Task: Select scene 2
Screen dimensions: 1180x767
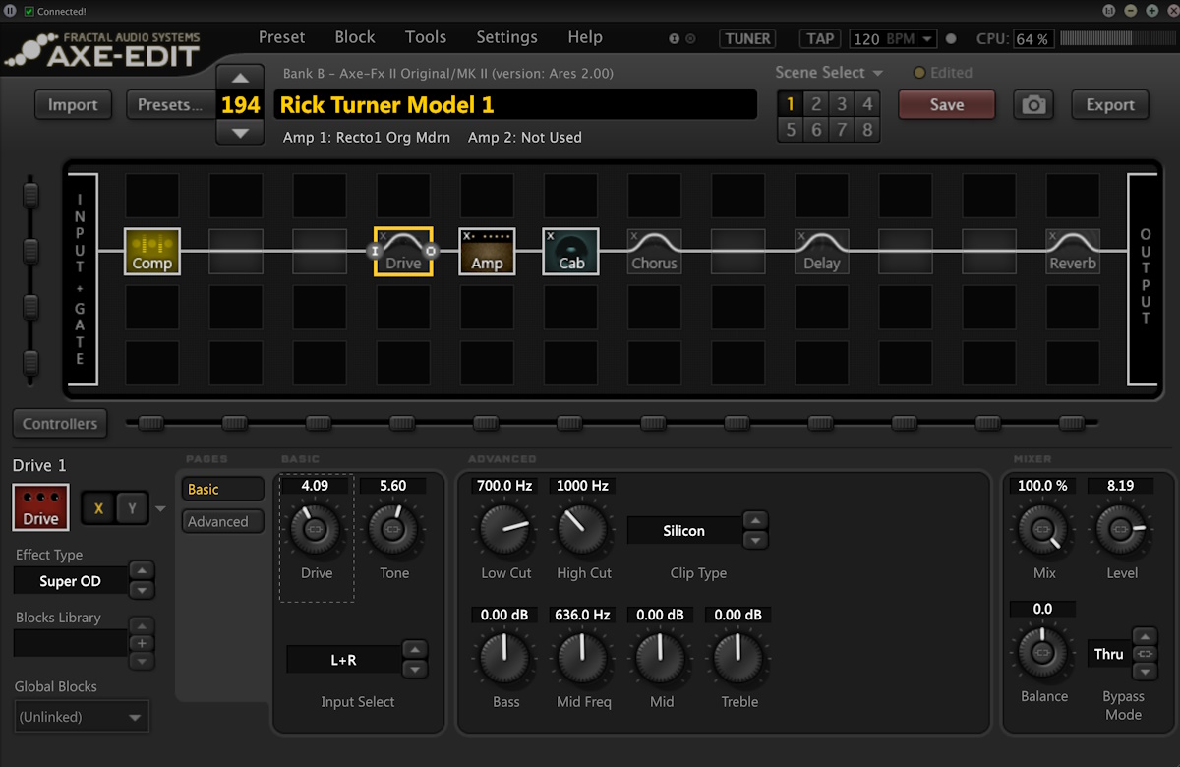Action: pos(816,104)
